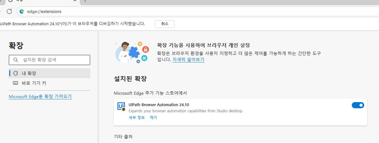Click the debugging notice message text
Screen dimensions: 379x143
click(x=72, y=24)
